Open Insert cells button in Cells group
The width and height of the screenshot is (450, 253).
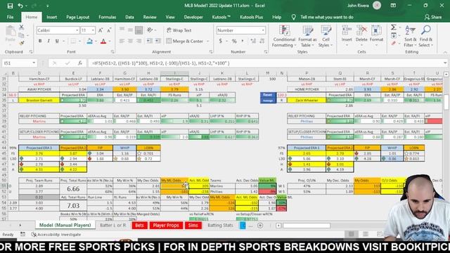point(347,35)
